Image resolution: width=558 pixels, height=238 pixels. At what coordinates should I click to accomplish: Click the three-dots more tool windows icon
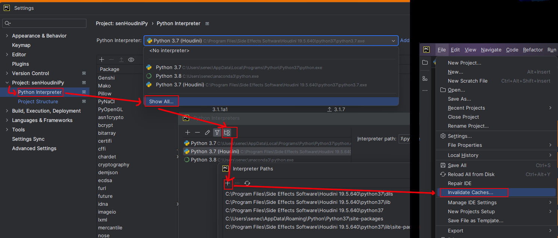pos(425,90)
